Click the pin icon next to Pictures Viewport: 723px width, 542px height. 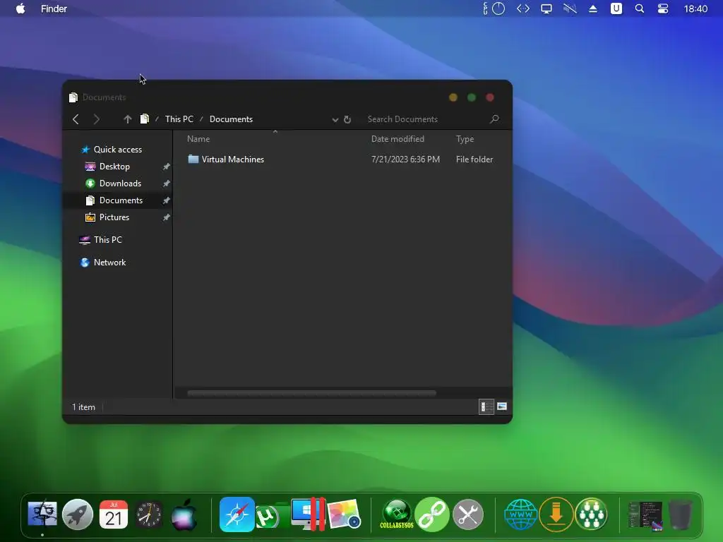(x=167, y=217)
